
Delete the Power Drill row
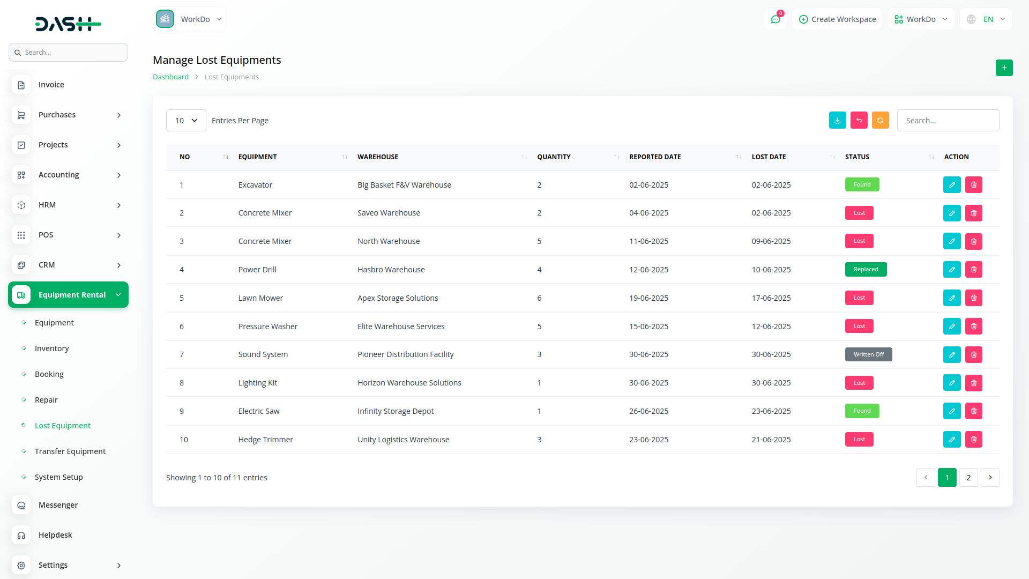click(973, 270)
